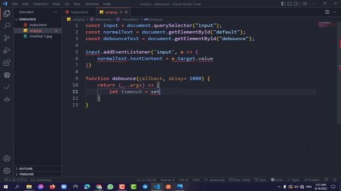Click the Flow status bar item

(277, 180)
